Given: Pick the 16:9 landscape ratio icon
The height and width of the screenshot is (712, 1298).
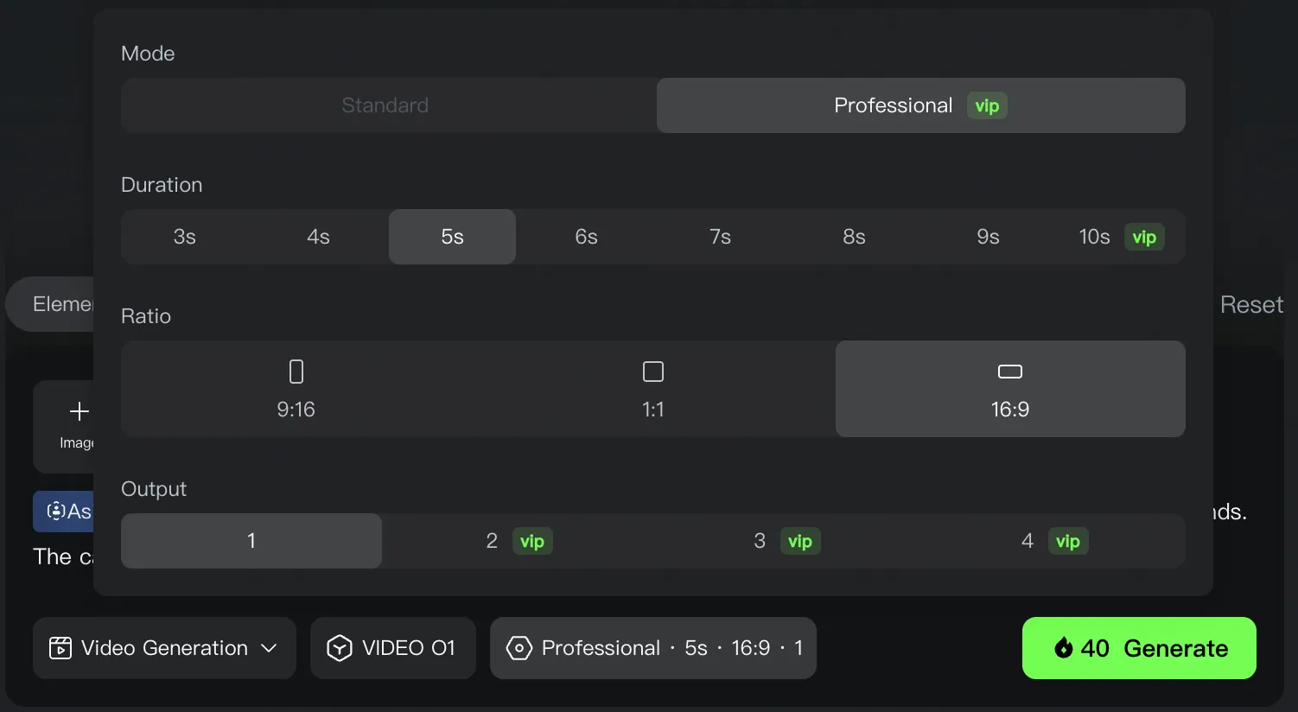Looking at the screenshot, I should 1009,372.
